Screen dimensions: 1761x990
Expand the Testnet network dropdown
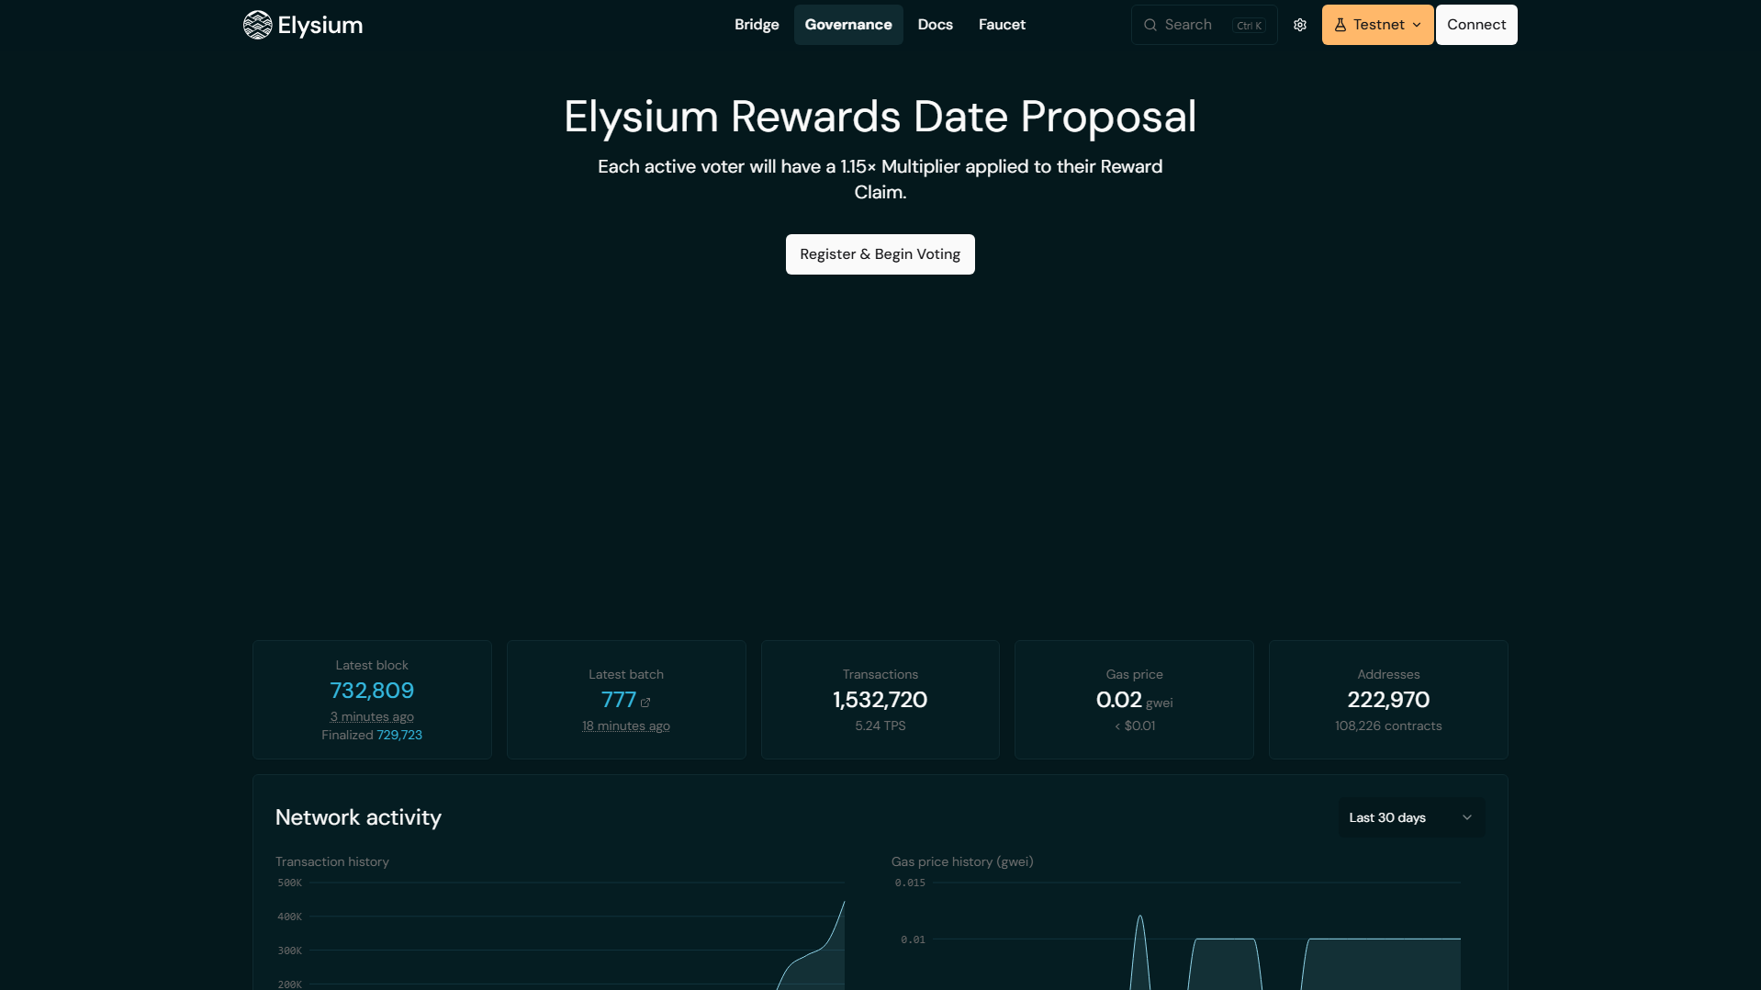(x=1377, y=25)
